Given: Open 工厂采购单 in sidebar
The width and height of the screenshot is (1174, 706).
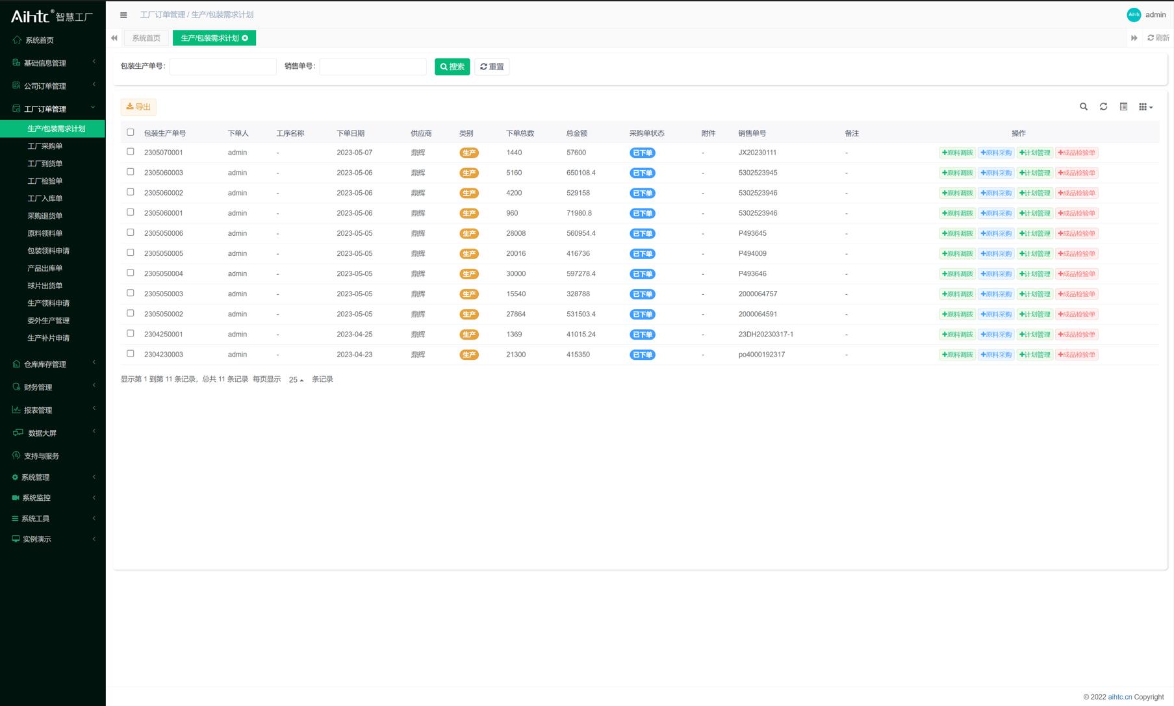Looking at the screenshot, I should (45, 146).
